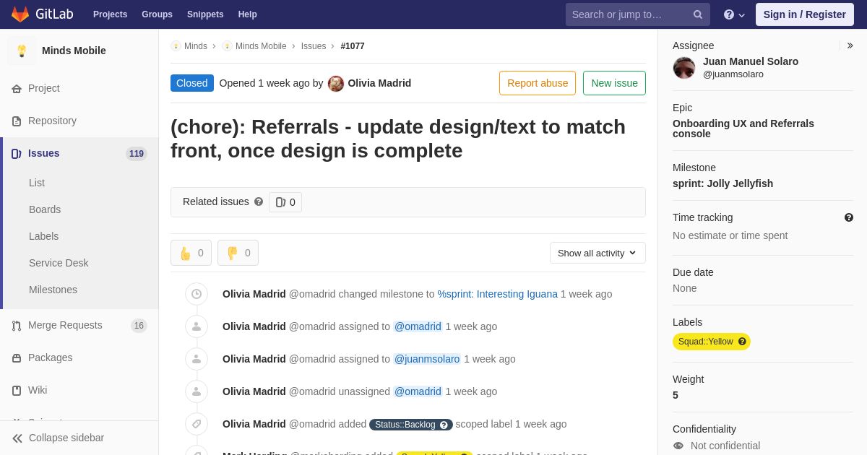Open @juanmsolaro mention link
Image resolution: width=867 pixels, height=455 pixels.
coord(427,359)
